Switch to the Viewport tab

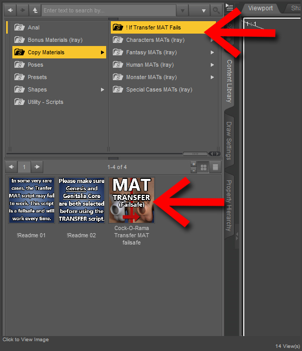260,8
